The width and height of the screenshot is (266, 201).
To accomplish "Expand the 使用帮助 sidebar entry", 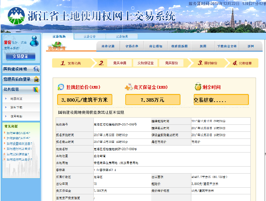I will tap(16, 116).
